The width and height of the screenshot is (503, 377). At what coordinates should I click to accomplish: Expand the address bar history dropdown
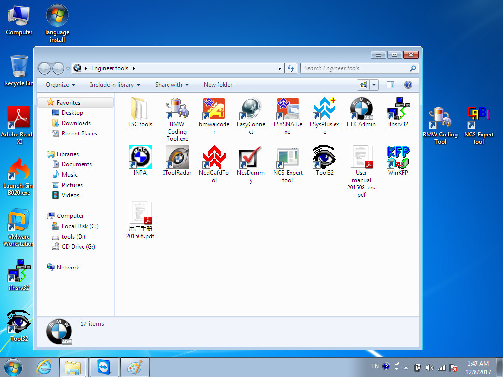[x=279, y=68]
